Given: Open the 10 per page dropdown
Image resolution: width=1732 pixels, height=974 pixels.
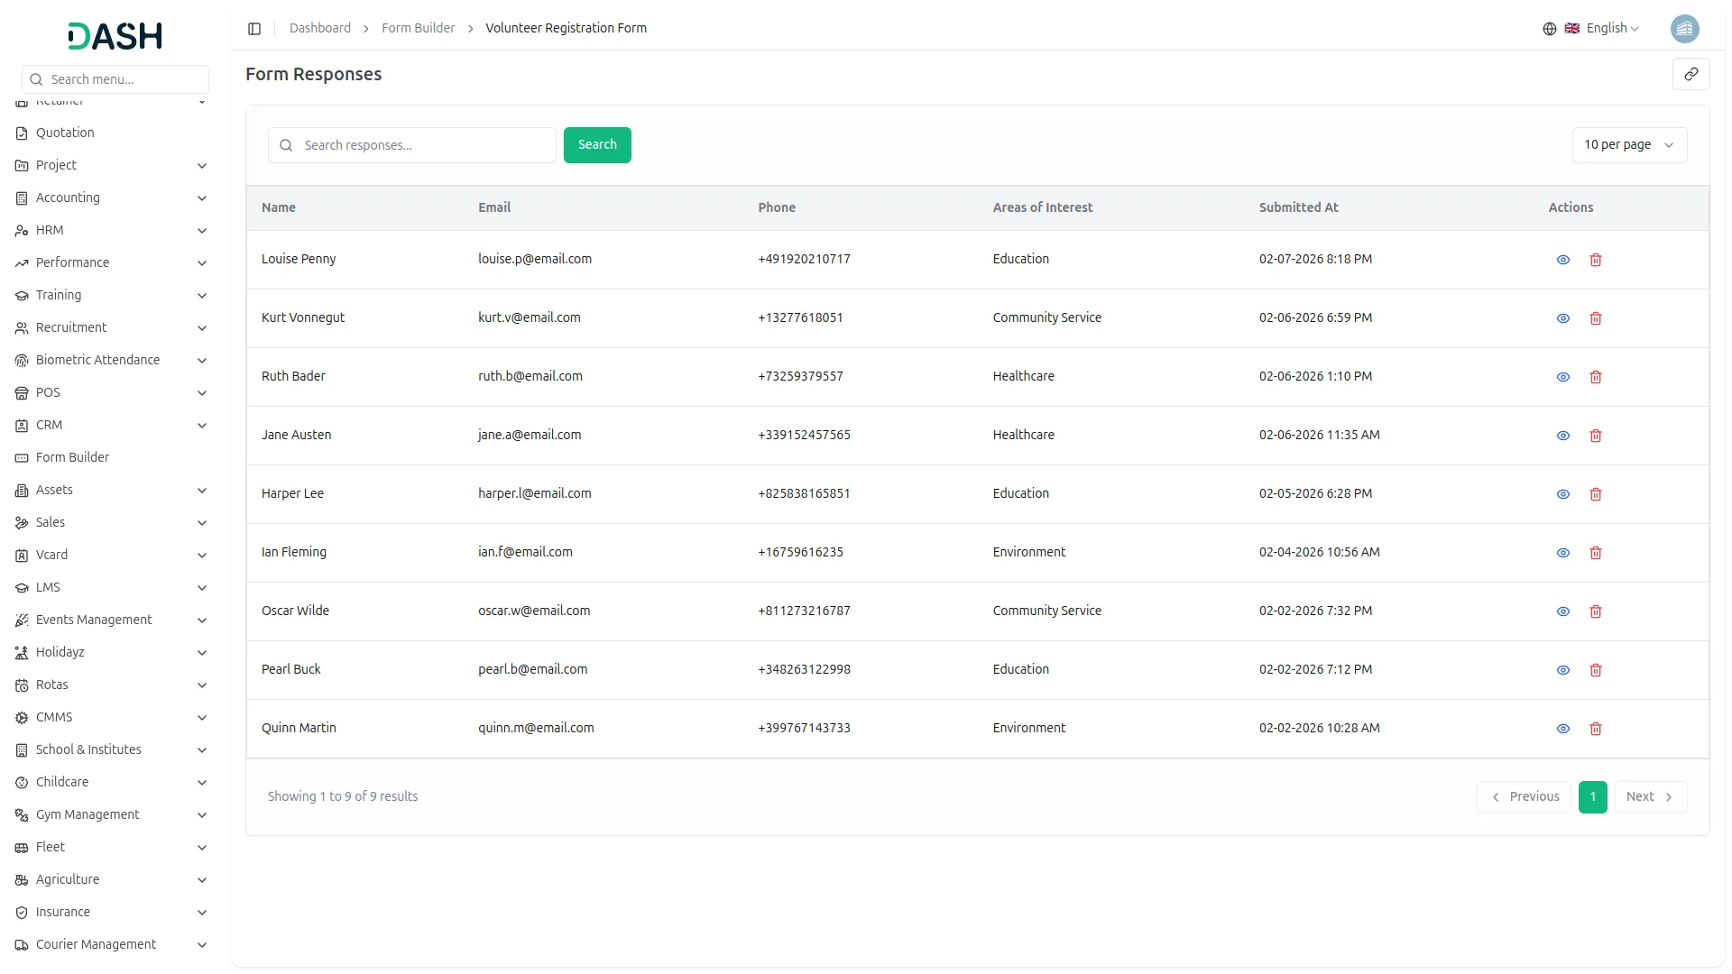Looking at the screenshot, I should click(x=1629, y=144).
